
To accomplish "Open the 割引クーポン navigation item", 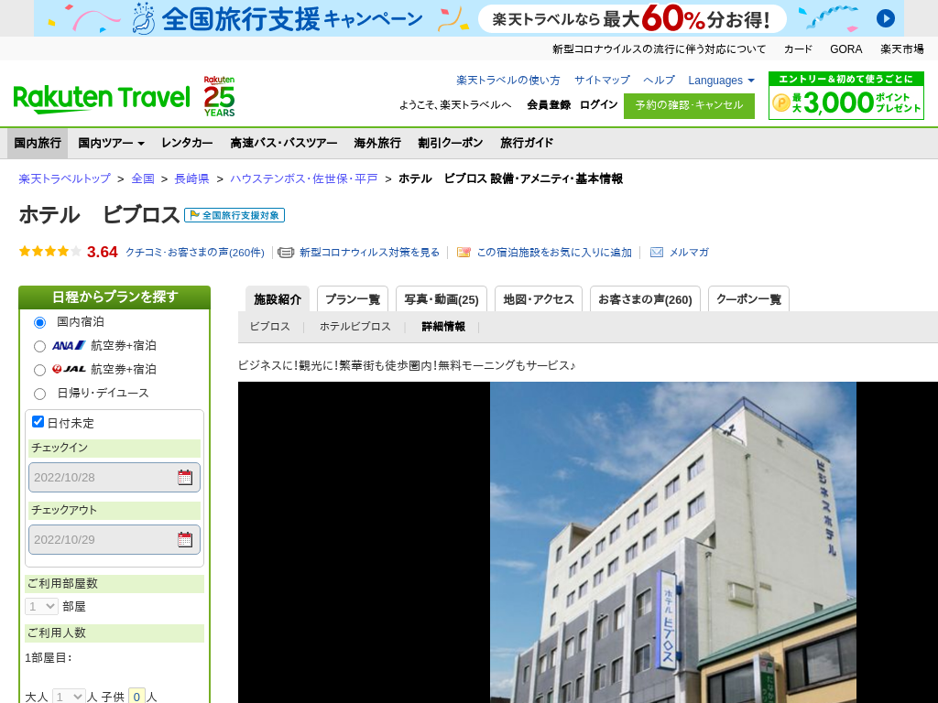I will [x=450, y=143].
